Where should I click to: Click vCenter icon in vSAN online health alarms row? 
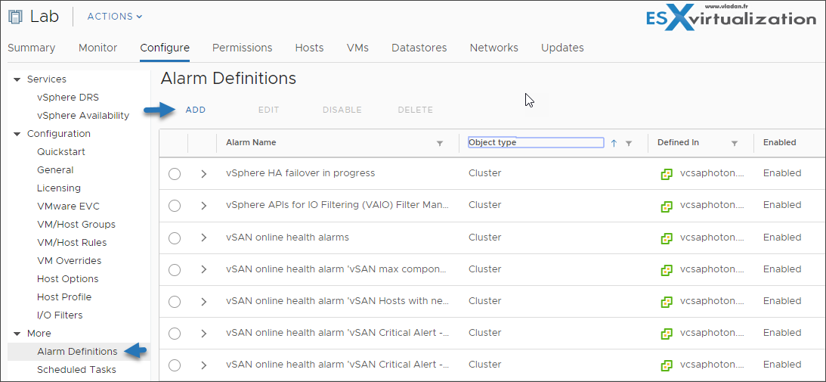pos(667,238)
